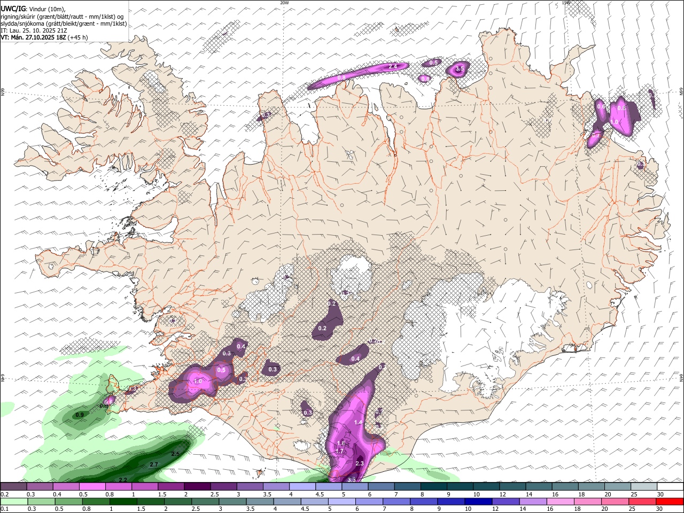Click the 'UWC/IG: Vindur (10m)' title line
Screen dimensions: 684x513
(x=33, y=9)
